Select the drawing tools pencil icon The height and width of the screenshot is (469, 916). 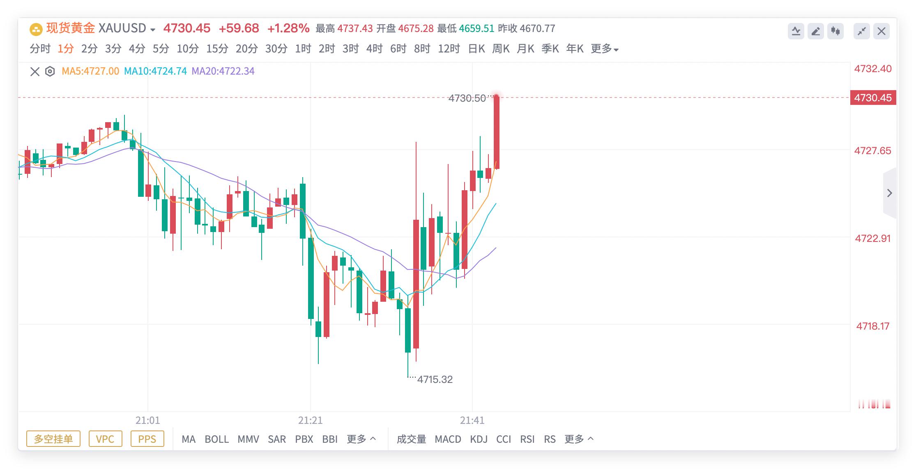pos(817,30)
